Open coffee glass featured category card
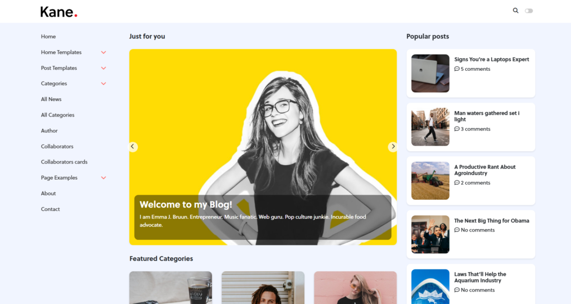Screen dimensions: 571x304 [x=171, y=288]
